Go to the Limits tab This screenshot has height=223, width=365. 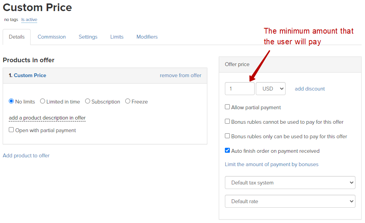coord(117,37)
